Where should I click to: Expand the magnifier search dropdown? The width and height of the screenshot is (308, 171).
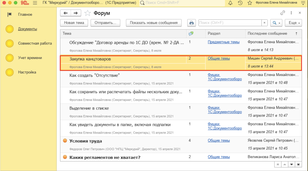(276, 23)
